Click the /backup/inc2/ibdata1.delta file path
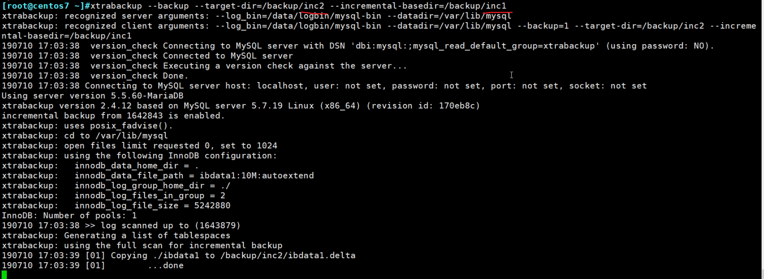 point(288,256)
